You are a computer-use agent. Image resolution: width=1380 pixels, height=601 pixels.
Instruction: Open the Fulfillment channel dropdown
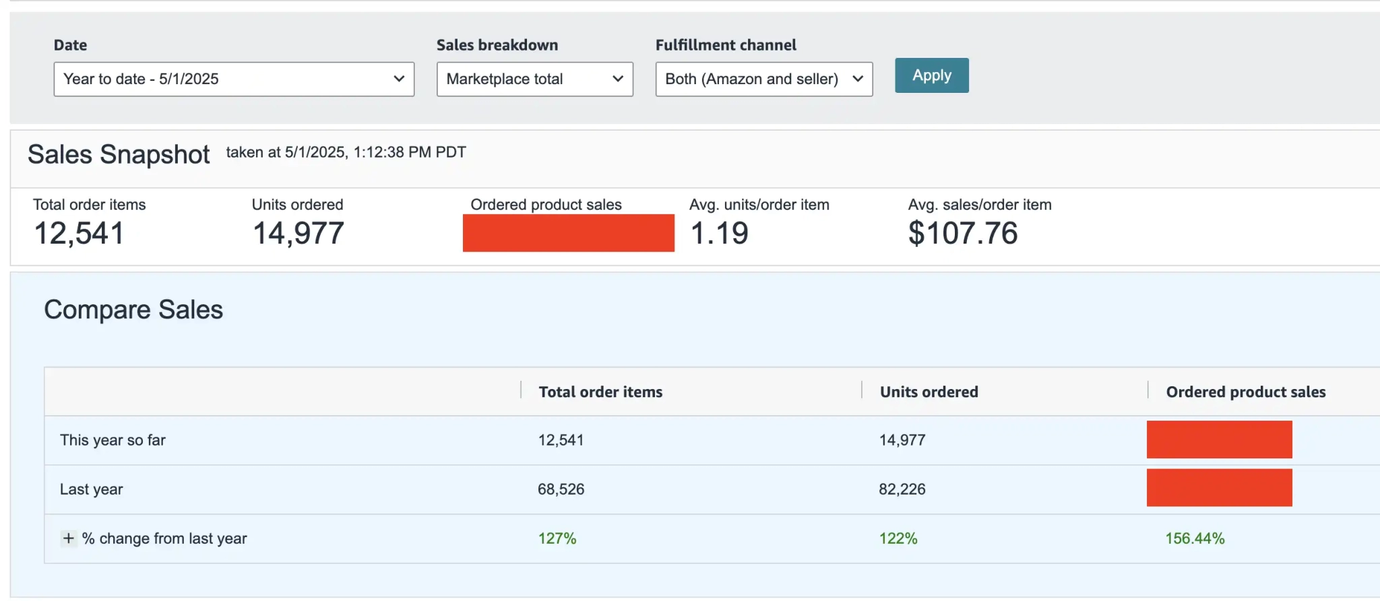click(x=763, y=79)
